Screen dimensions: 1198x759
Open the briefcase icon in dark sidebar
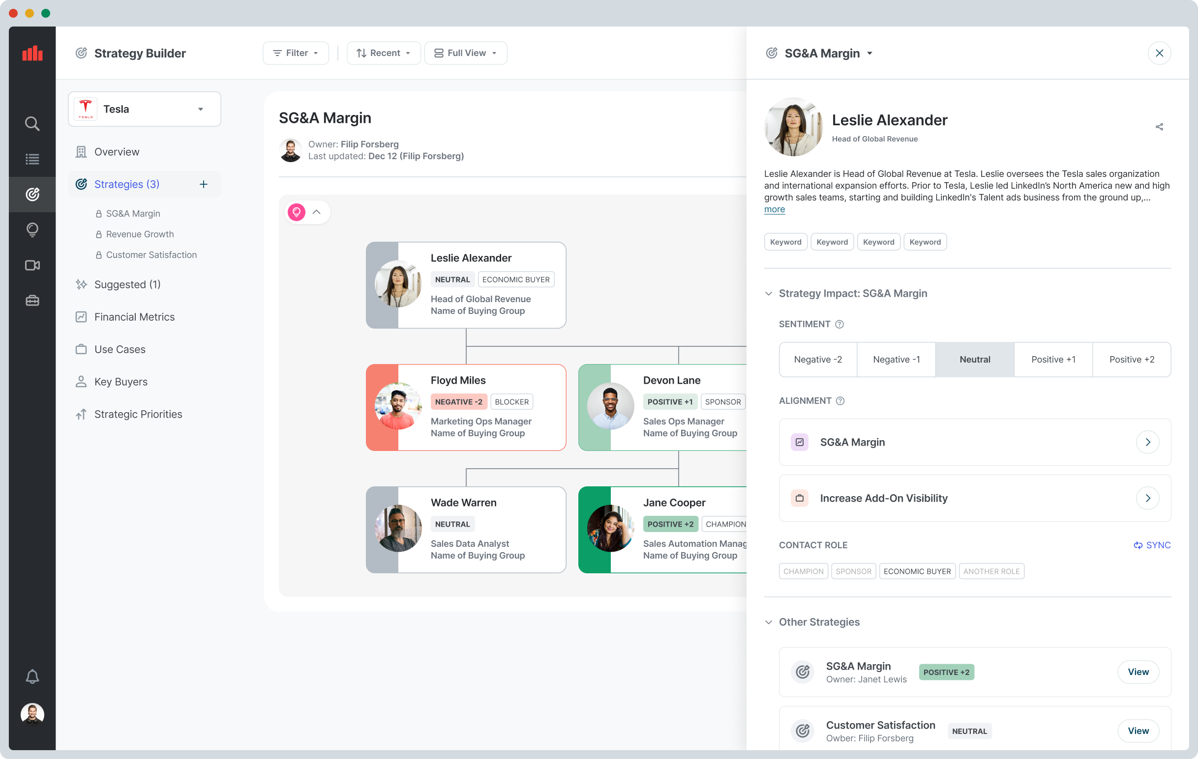32,300
